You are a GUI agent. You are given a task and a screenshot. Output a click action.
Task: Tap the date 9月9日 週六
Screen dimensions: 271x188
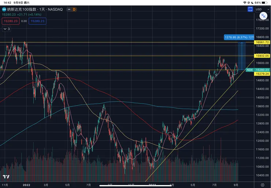point(22,3)
